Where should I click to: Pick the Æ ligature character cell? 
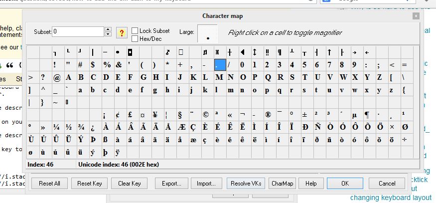(x=179, y=127)
